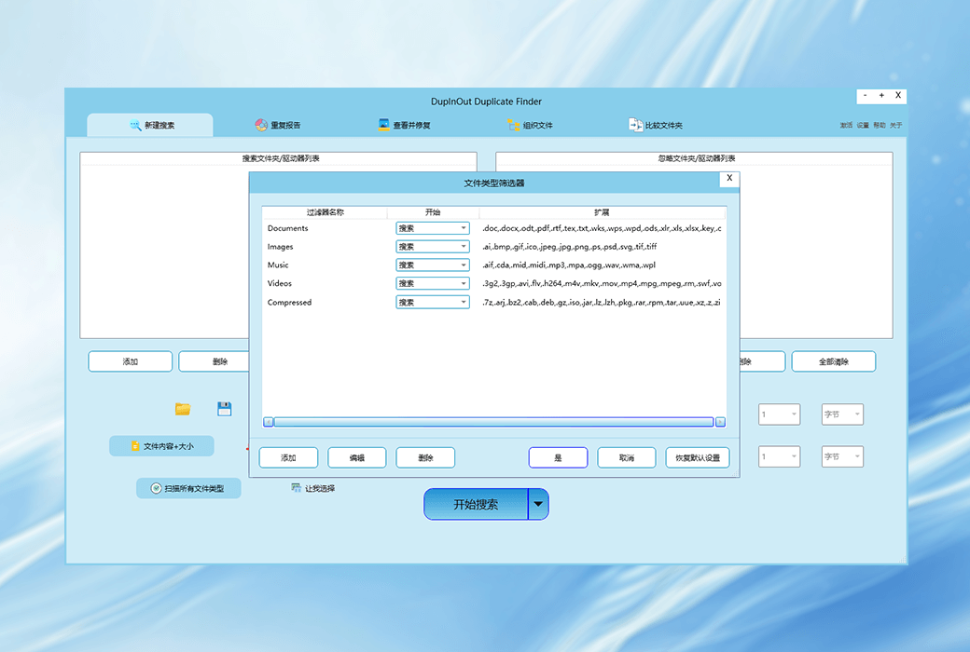Open the upper 字节 unit dropdown

click(x=842, y=414)
